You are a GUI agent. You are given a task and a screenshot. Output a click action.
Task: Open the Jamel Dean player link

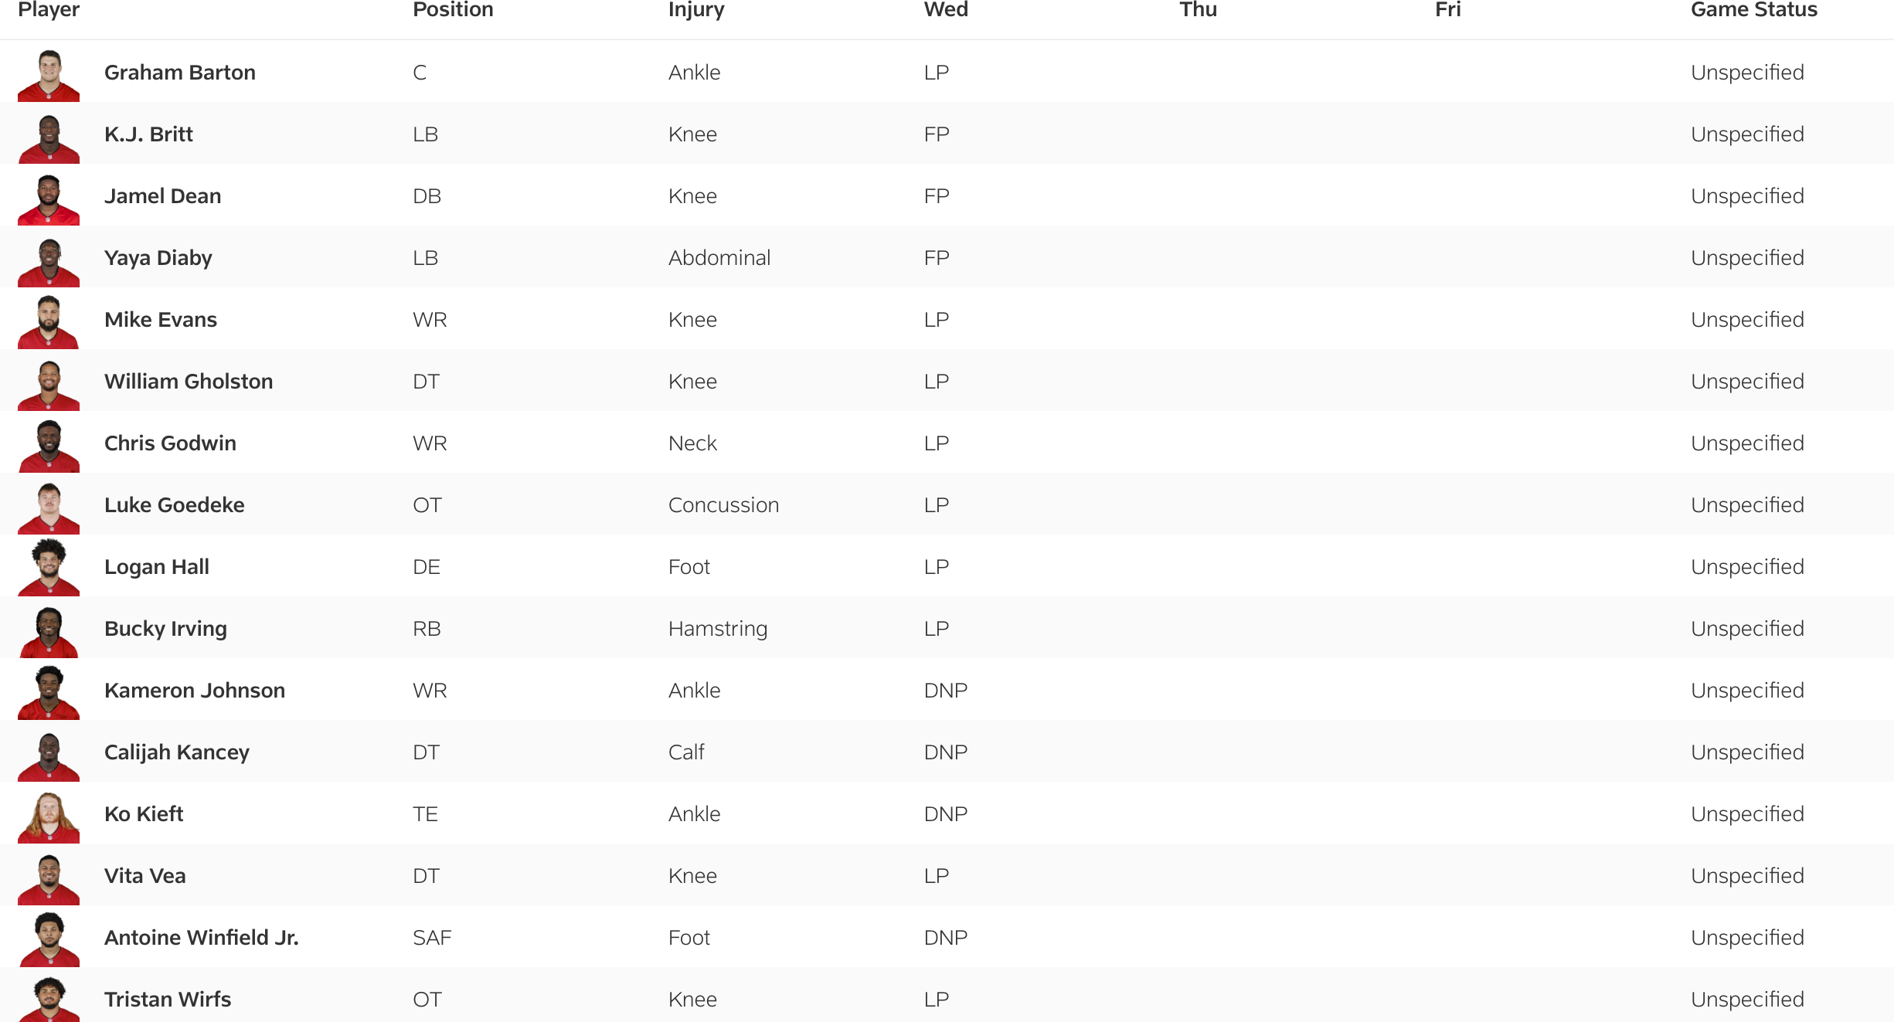(x=162, y=196)
